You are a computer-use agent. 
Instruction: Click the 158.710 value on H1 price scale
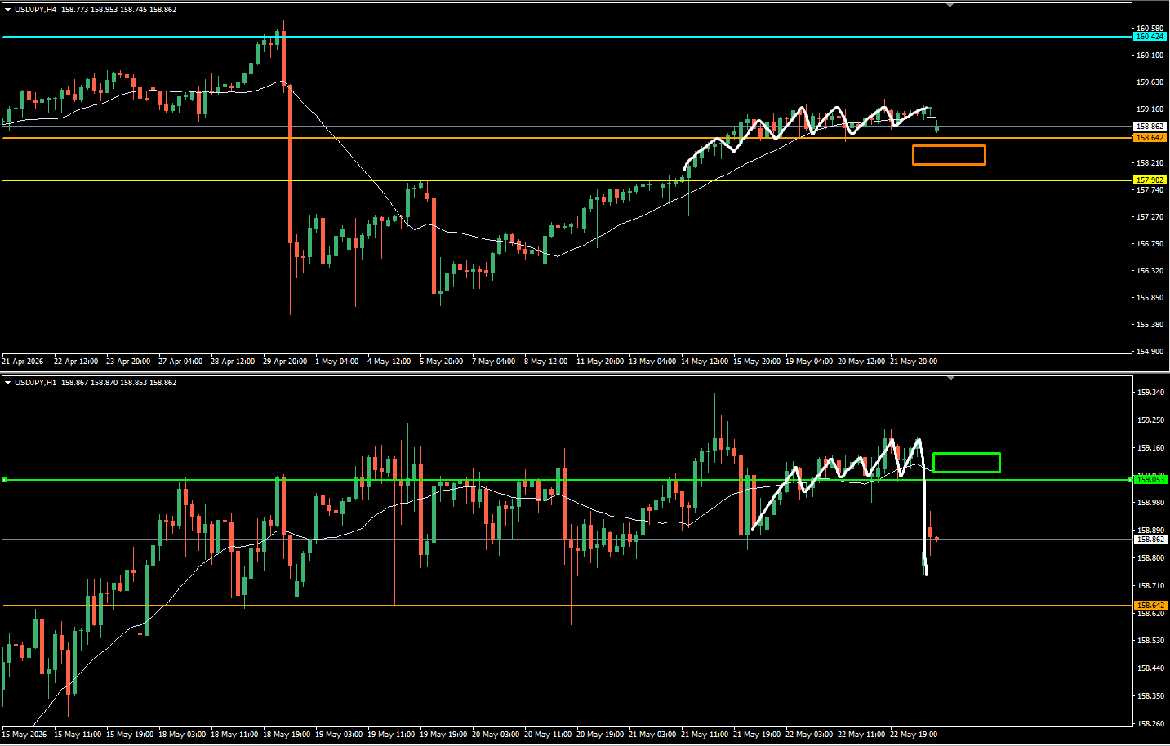point(1150,586)
